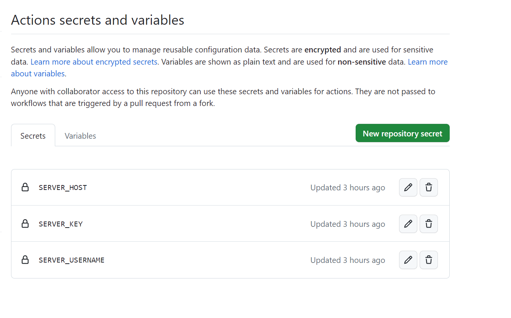Screen dimensions: 511x318
Task: Edit the SERVER_HOST secret with pencil icon
Action: point(408,187)
